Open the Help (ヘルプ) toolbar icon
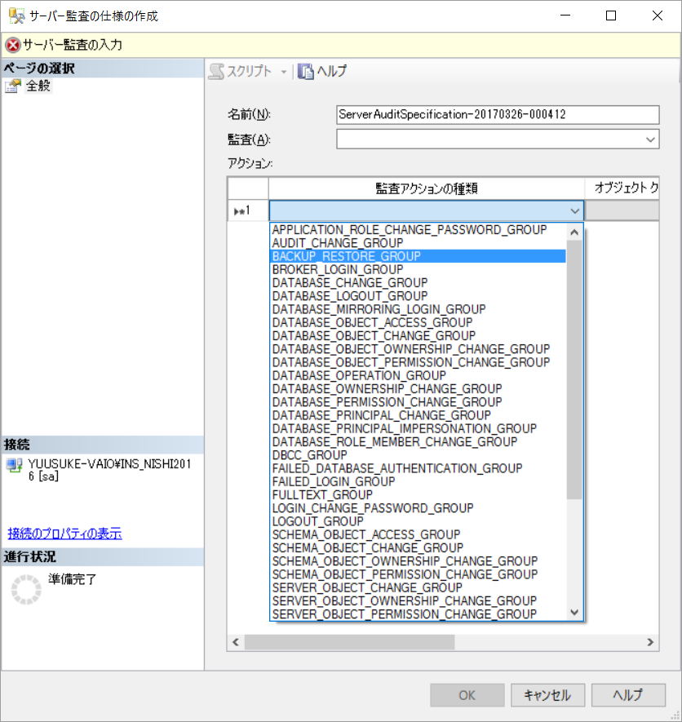The height and width of the screenshot is (722, 682). click(x=305, y=71)
